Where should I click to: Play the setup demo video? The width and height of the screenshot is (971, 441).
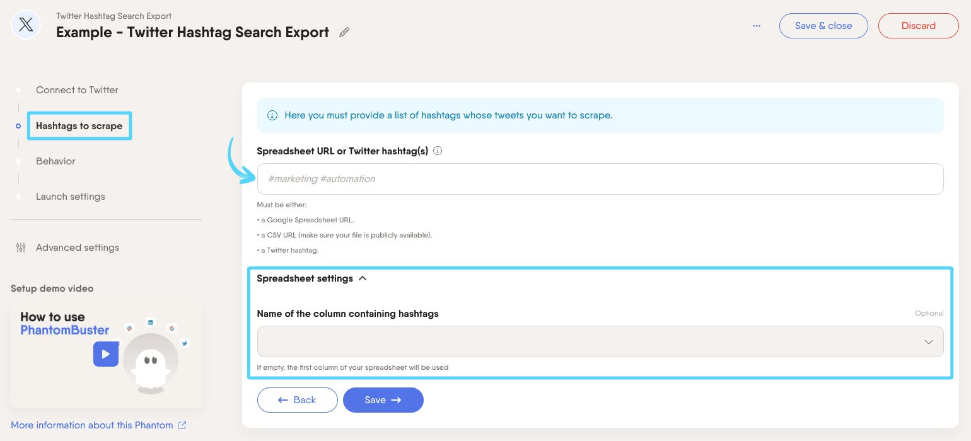[x=106, y=354]
